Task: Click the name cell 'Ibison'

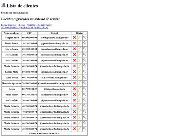Action: pyautogui.click(x=12, y=89)
